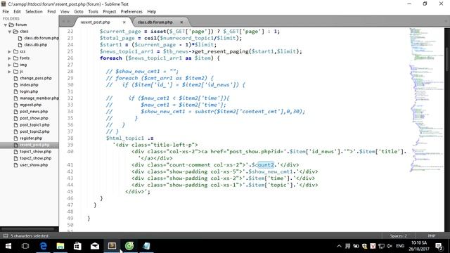Open File Explorer from taskbar
This screenshot has width=450, height=253.
(60, 246)
